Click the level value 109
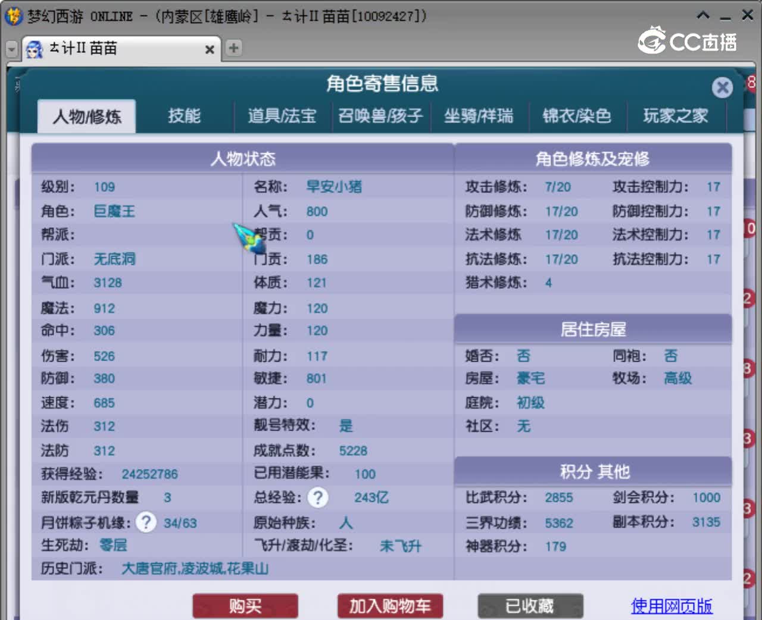The height and width of the screenshot is (620, 762). (x=104, y=187)
